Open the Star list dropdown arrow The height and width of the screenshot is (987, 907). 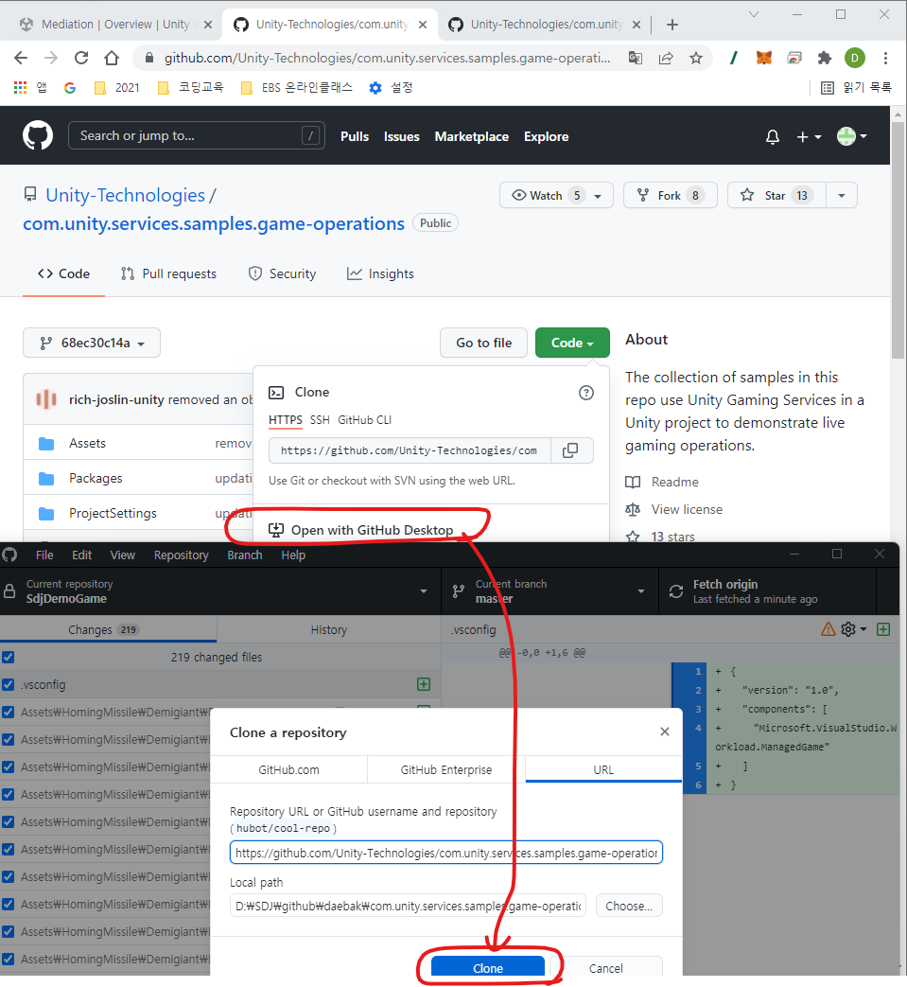842,196
